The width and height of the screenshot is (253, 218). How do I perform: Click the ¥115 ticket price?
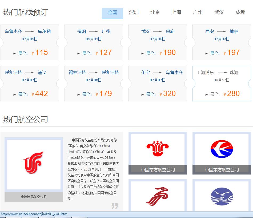coord(40,53)
